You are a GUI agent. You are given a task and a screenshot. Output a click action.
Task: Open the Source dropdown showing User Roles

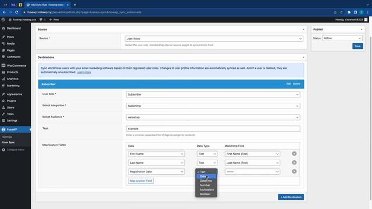(214, 39)
